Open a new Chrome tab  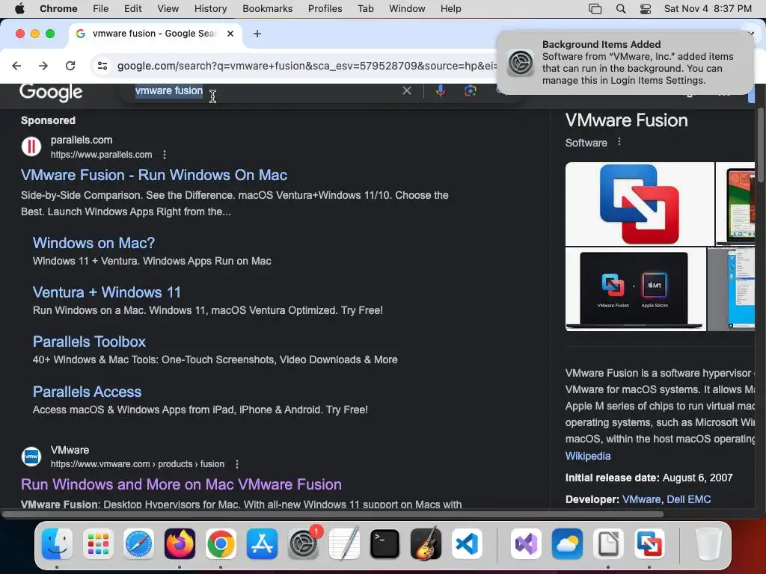point(257,34)
